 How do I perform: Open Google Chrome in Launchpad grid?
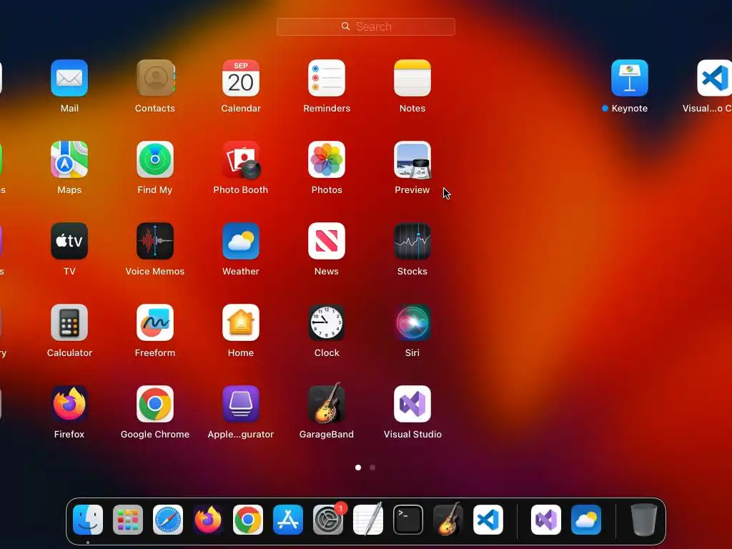tap(155, 404)
